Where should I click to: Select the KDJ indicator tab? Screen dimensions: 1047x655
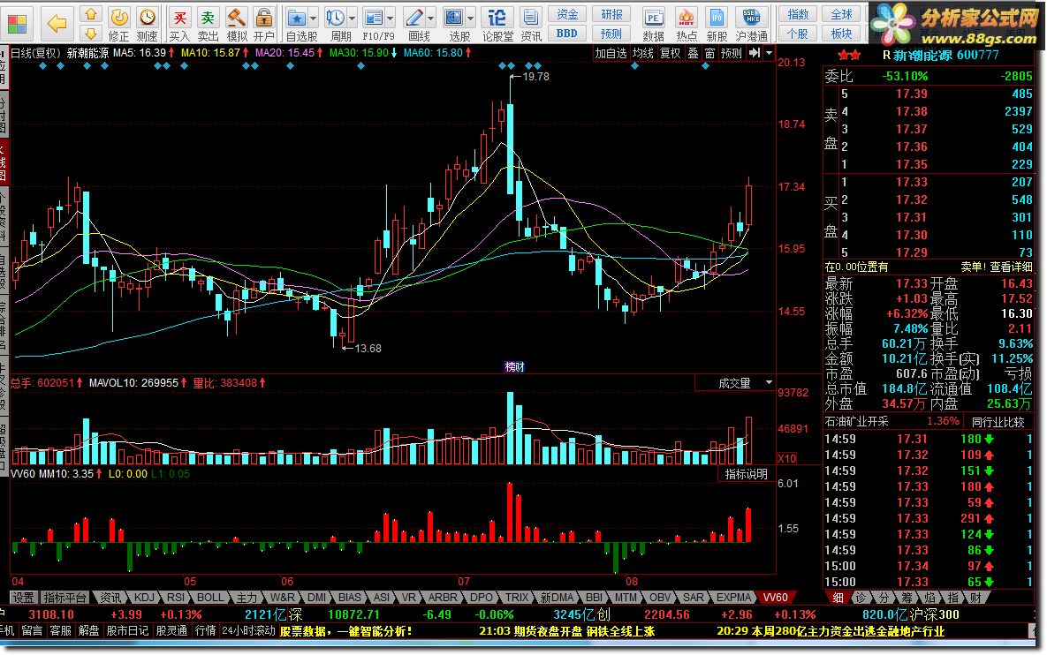144,598
